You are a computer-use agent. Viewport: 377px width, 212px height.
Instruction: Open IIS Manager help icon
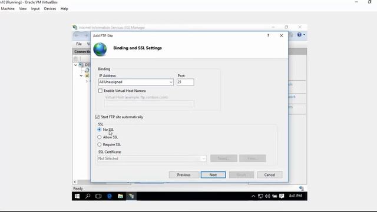coord(299,35)
